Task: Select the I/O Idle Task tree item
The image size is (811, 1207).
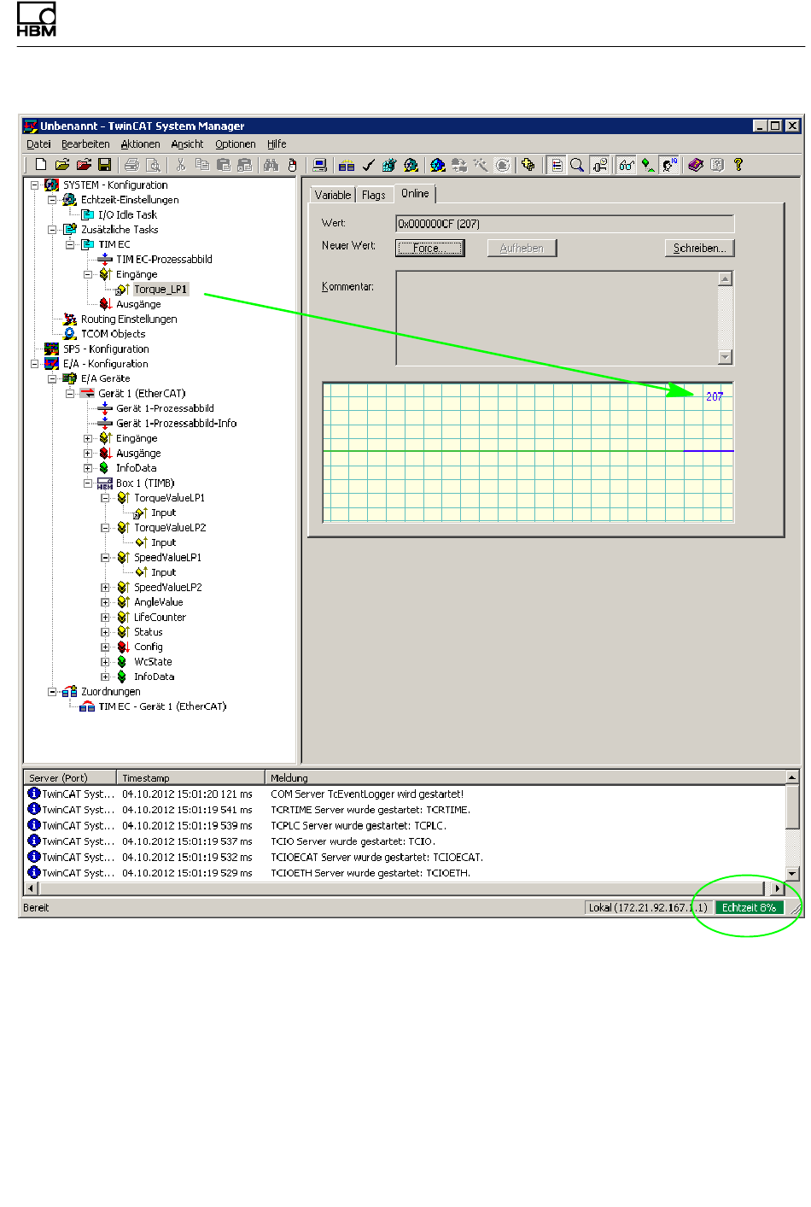Action: [127, 215]
